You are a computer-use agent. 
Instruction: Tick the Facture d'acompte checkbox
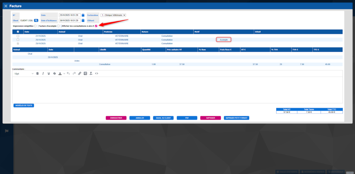59,26
